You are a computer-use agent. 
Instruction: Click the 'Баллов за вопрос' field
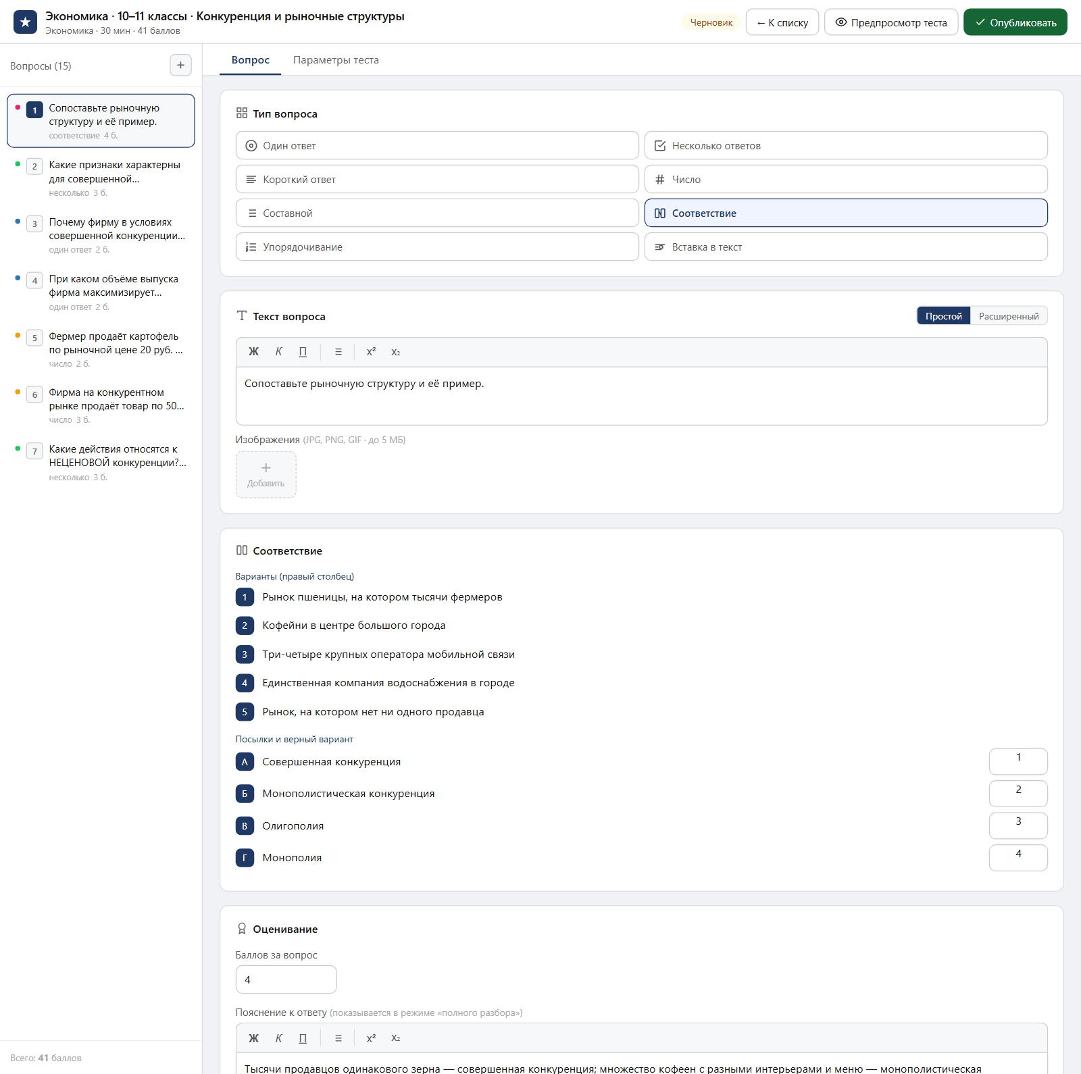pyautogui.click(x=286, y=979)
